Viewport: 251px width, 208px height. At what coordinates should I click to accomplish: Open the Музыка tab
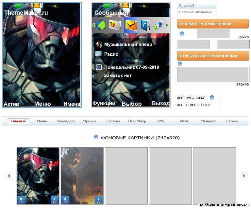point(90,121)
